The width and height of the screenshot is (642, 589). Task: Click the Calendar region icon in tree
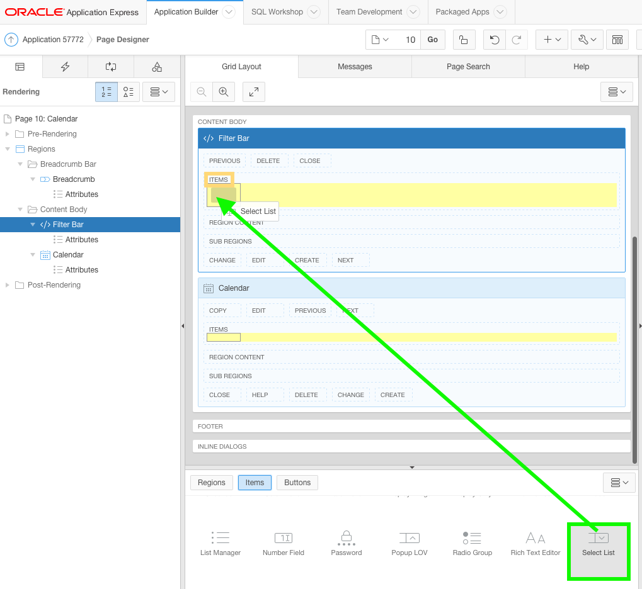pyautogui.click(x=45, y=255)
